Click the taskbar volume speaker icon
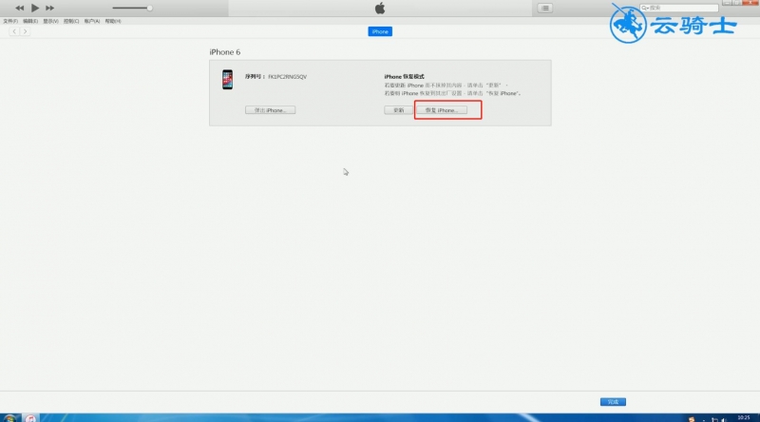This screenshot has width=760, height=422. [725, 419]
